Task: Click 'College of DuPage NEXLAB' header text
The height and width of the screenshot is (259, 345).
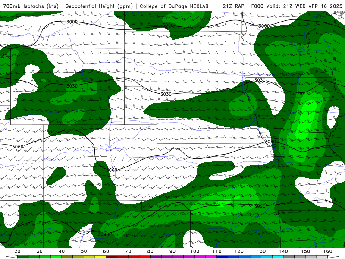Action: click(174, 6)
